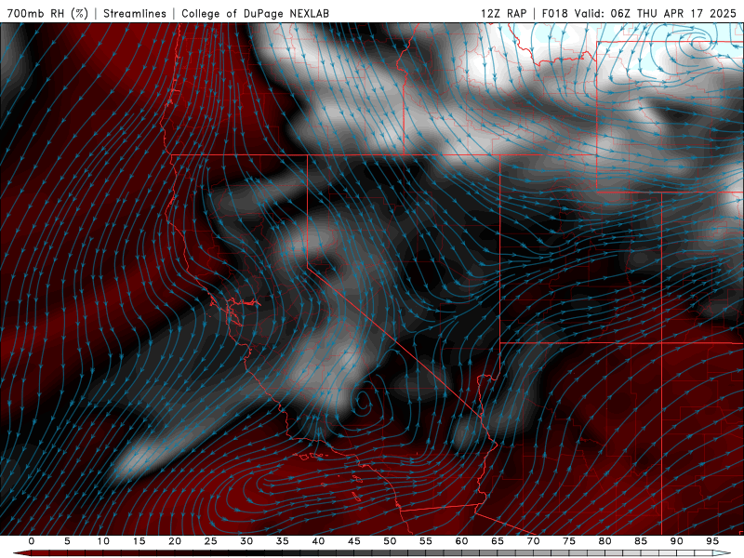This screenshot has height=558, width=744.
Task: Click the 45 label on the color scale
Action: pos(354,541)
